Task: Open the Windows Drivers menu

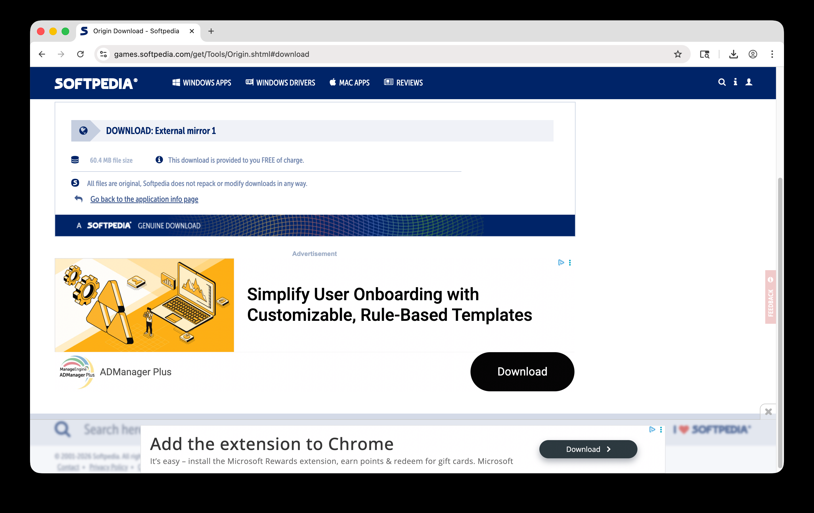Action: 280,83
